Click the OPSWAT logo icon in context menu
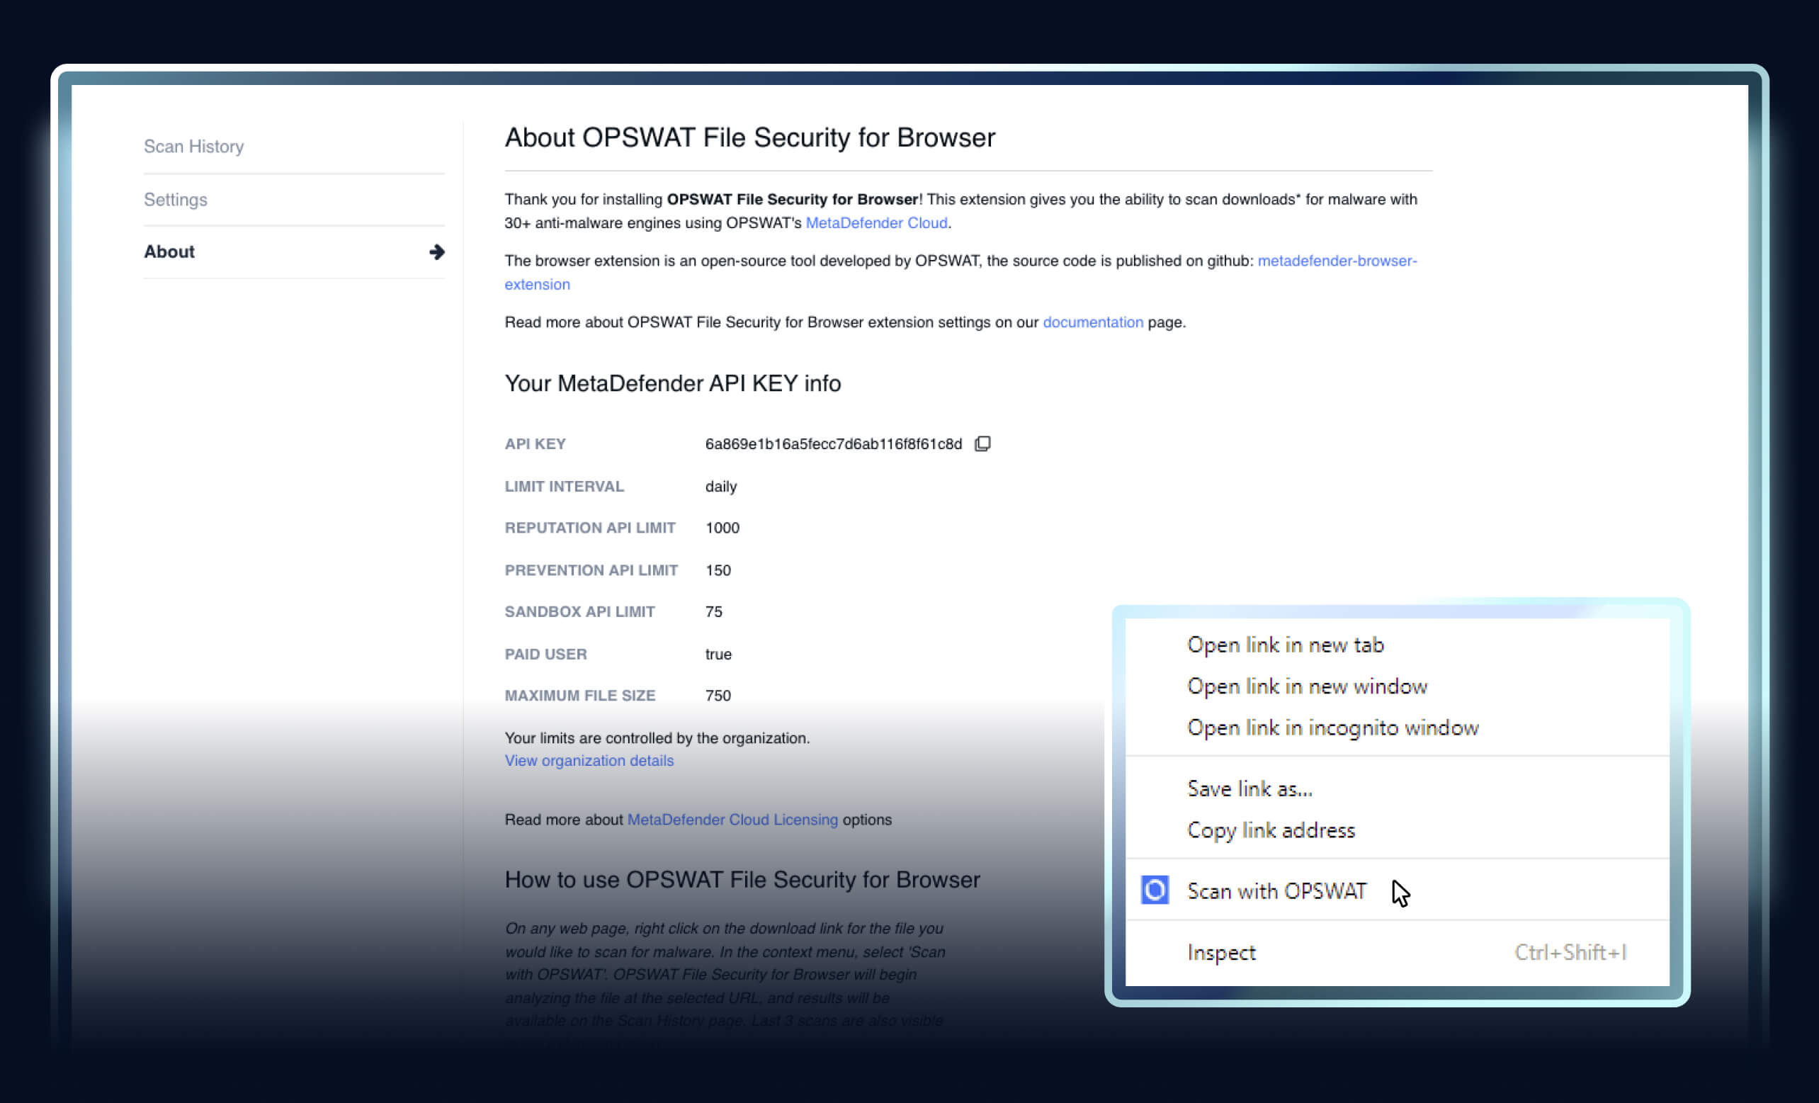Viewport: 1819px width, 1103px height. [x=1155, y=890]
